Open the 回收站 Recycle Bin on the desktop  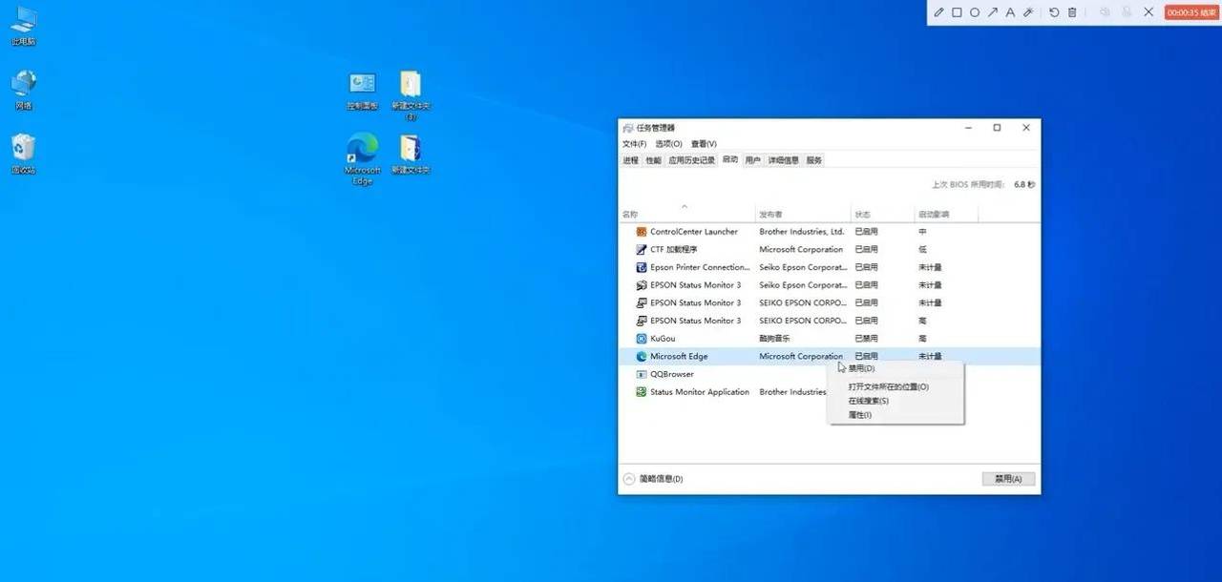click(23, 148)
